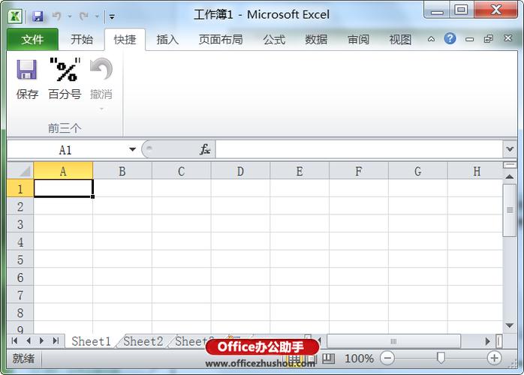Click the 100% zoom level button
Screen dimensions: 524x375
click(359, 358)
